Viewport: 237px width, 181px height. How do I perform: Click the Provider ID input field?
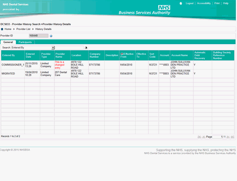pos(39,36)
